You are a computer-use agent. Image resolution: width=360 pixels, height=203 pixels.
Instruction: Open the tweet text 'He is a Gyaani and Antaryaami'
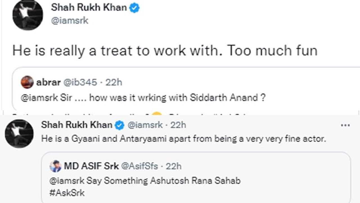(x=183, y=139)
